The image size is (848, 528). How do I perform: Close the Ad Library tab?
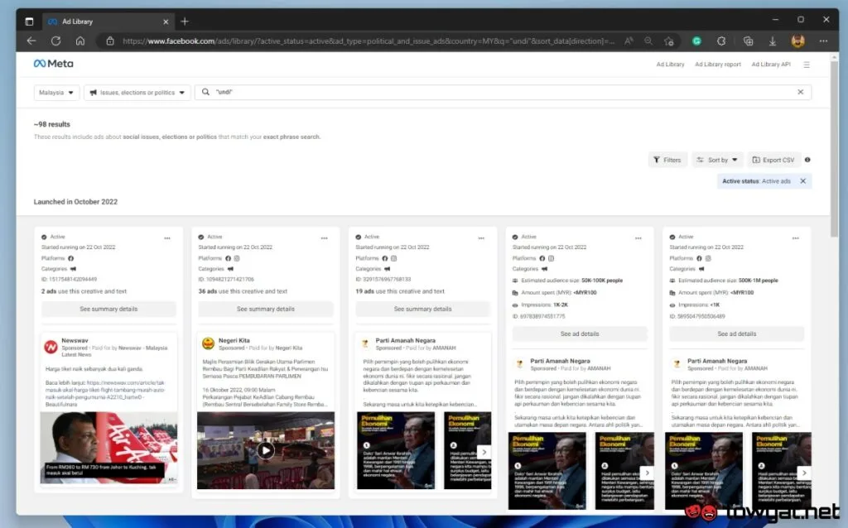coord(166,22)
